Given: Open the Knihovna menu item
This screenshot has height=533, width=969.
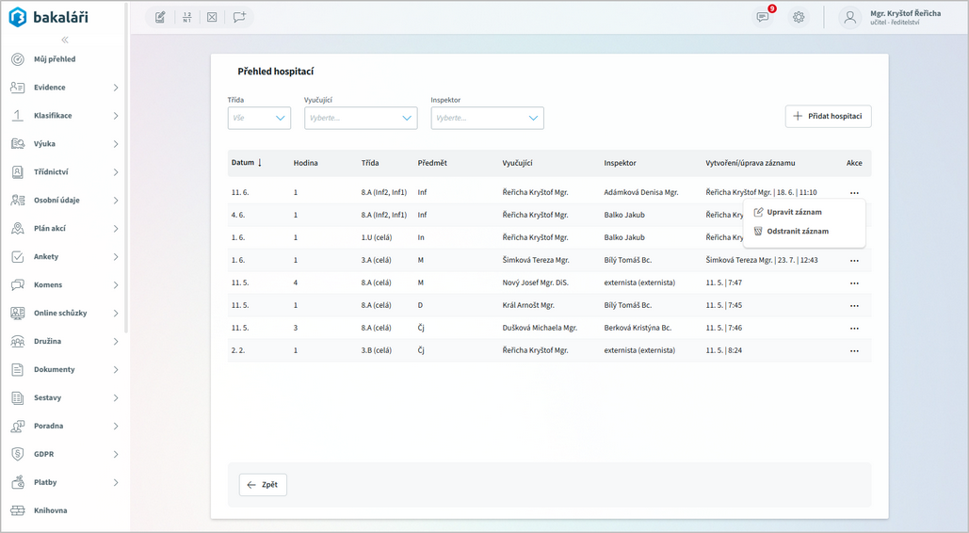Looking at the screenshot, I should [x=51, y=510].
